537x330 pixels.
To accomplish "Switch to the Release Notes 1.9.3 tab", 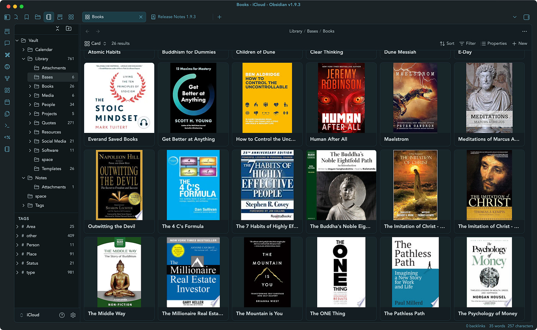I will (x=177, y=17).
